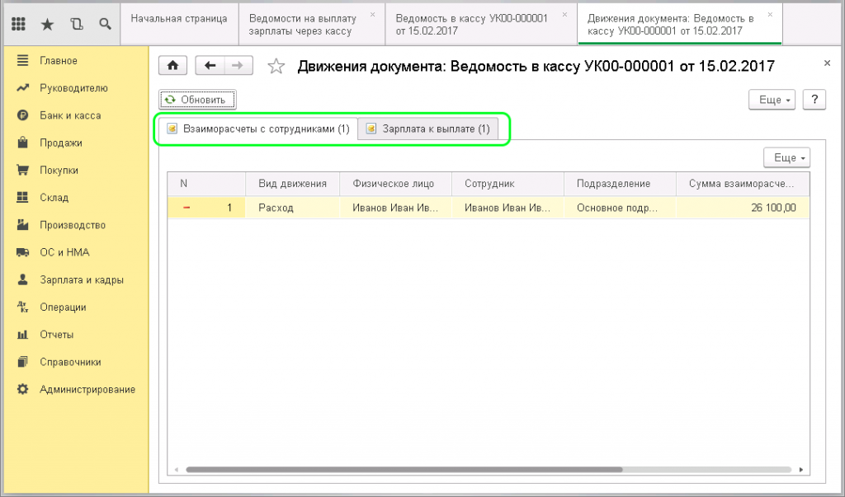
Task: Select the Расход cell in row 1
Action: (x=293, y=208)
